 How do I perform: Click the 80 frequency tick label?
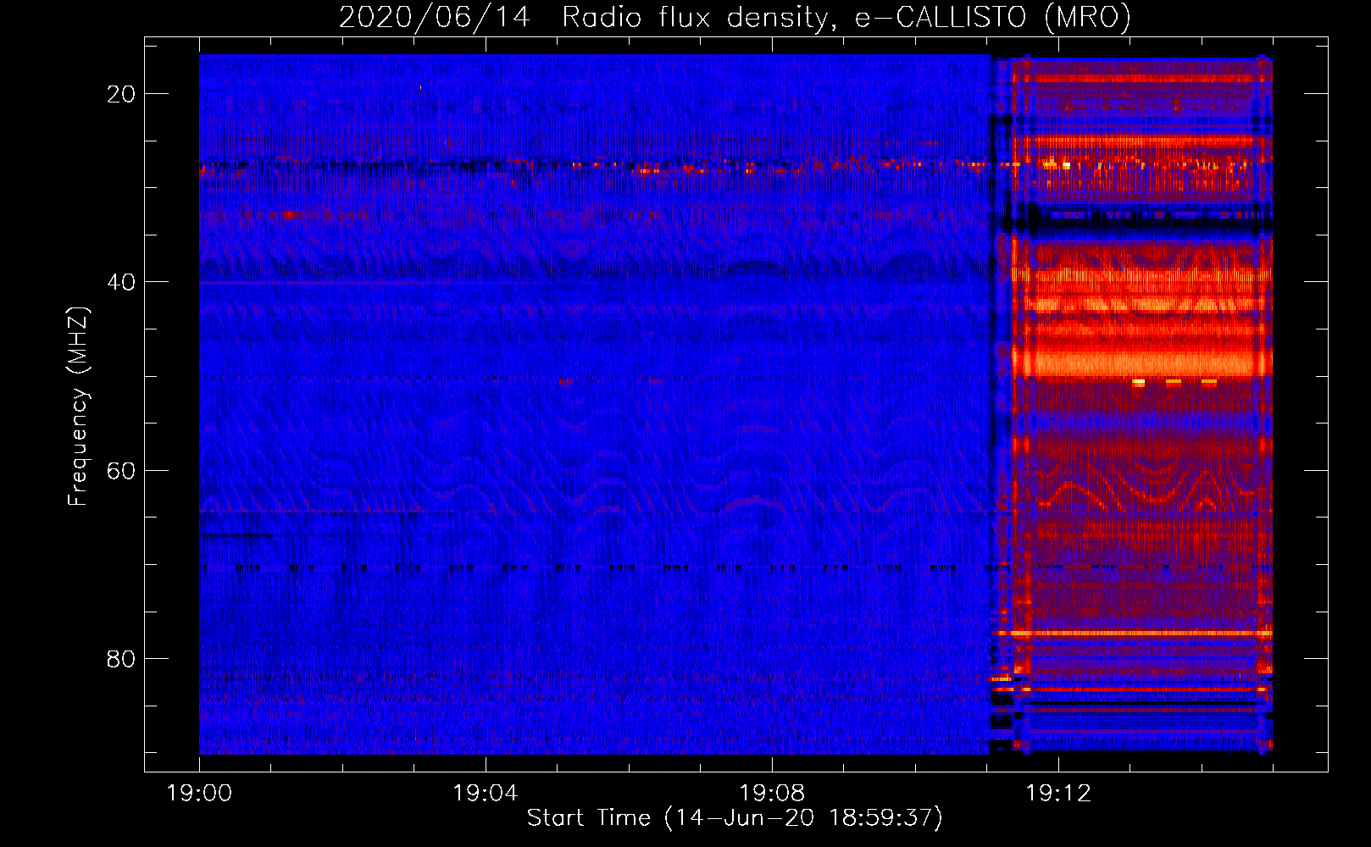(121, 658)
